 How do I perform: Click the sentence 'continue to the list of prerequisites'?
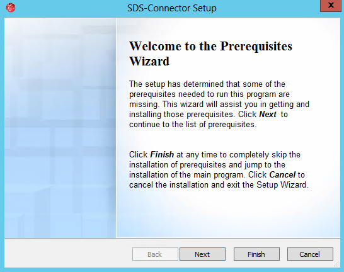192,125
